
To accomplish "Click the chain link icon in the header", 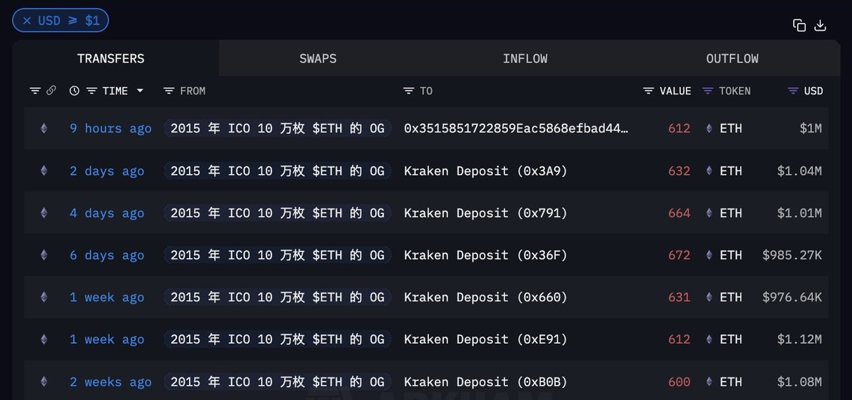I will coord(51,91).
